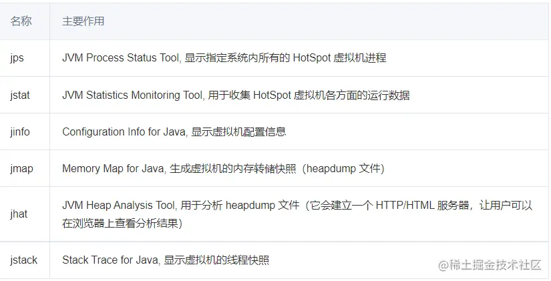
Task: Click the 显示虚拟机配置信息 text
Action: pos(238,131)
